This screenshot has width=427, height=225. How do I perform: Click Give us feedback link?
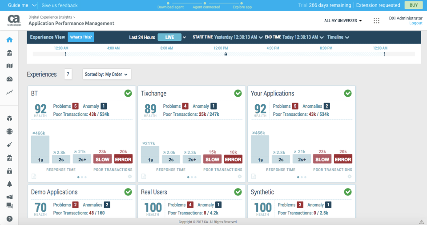(x=59, y=5)
